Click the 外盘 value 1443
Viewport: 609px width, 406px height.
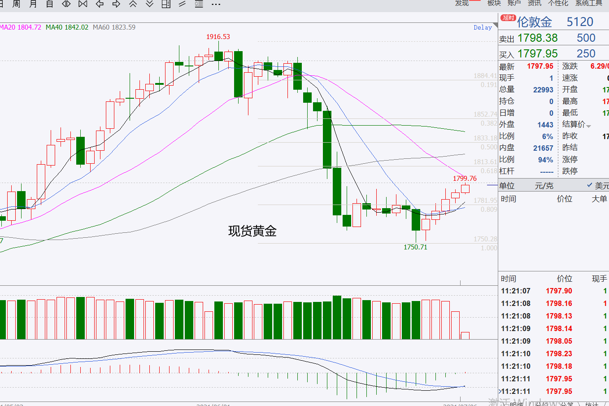[x=545, y=125]
